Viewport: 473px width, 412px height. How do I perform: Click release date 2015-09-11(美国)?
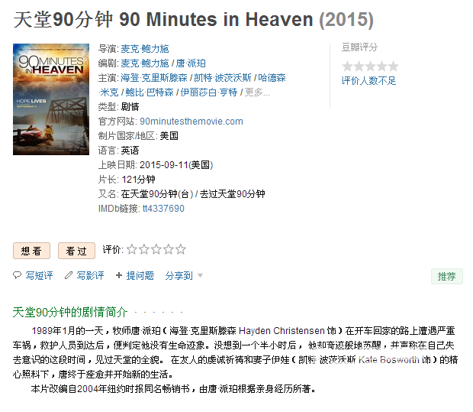coord(176,165)
